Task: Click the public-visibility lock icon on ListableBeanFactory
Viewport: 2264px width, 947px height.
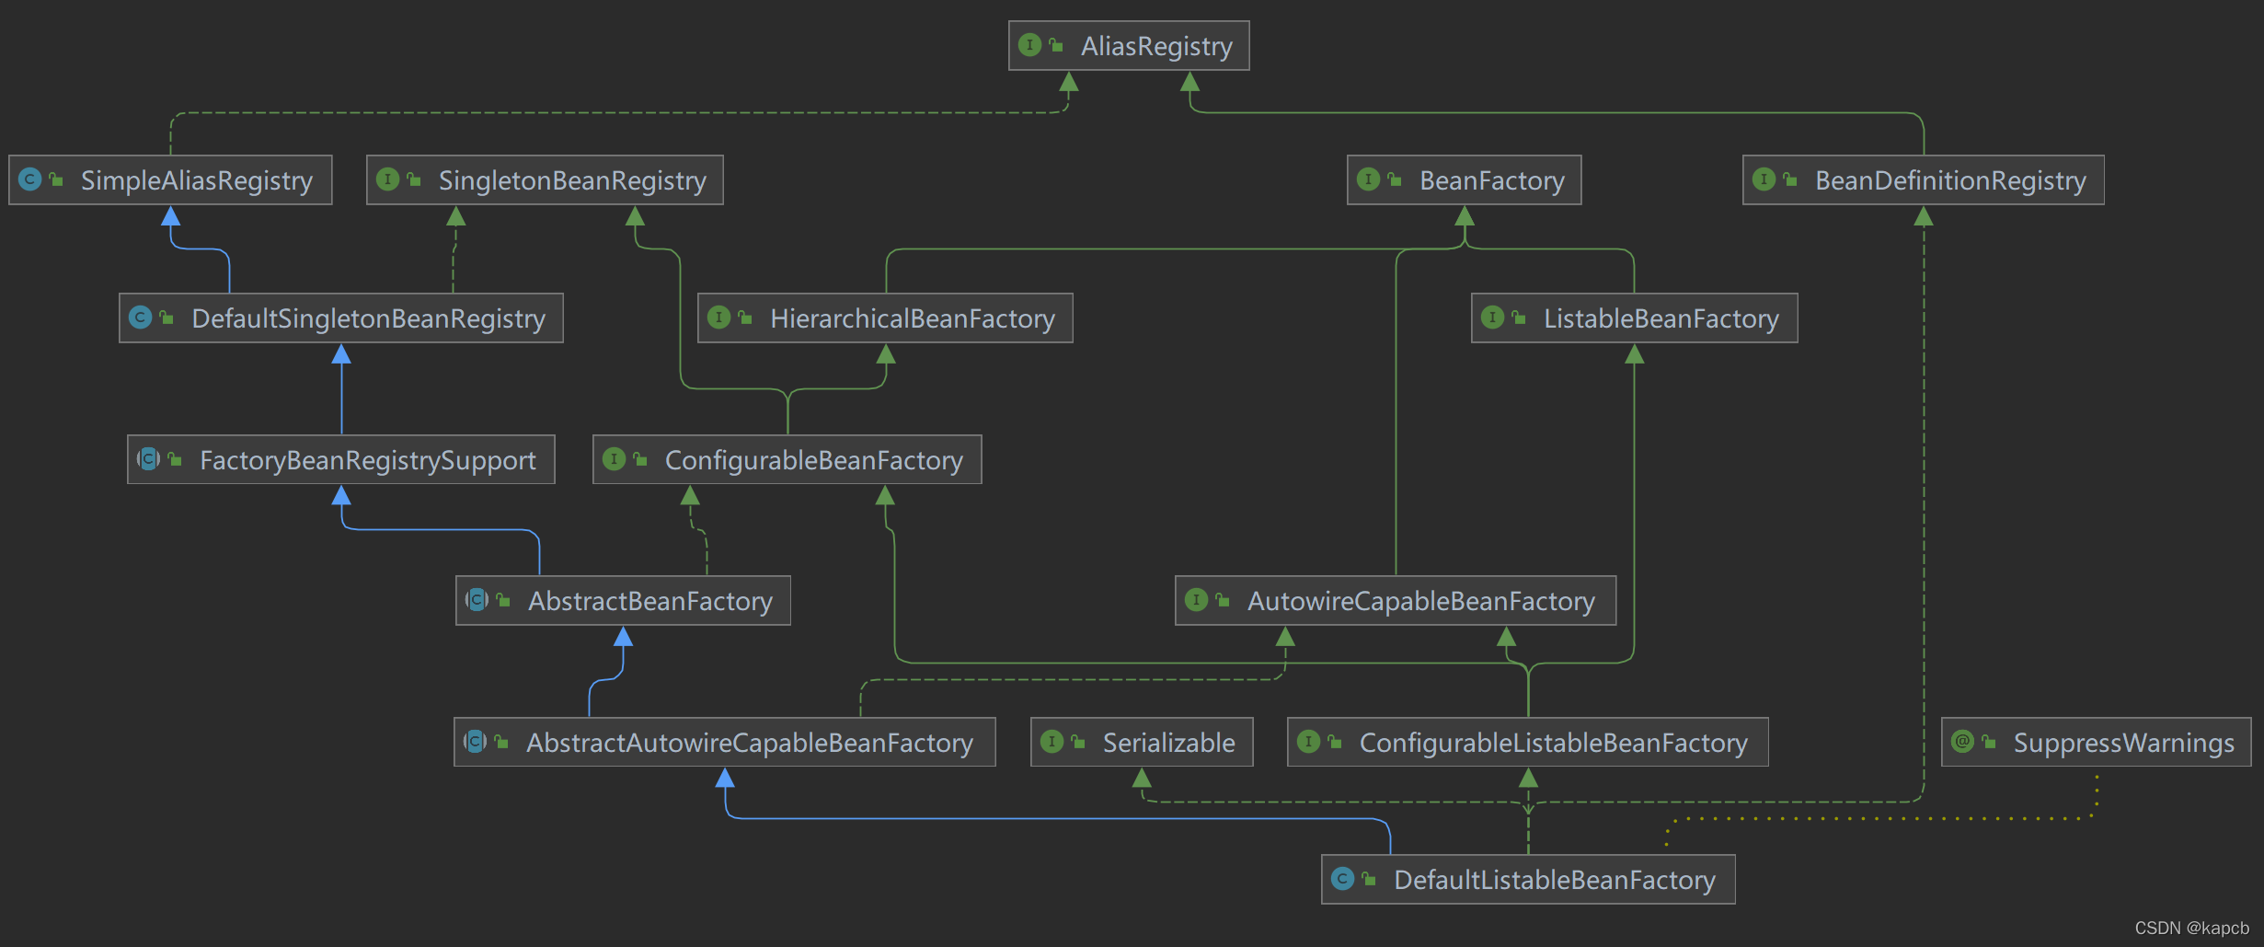Action: pos(1519,317)
